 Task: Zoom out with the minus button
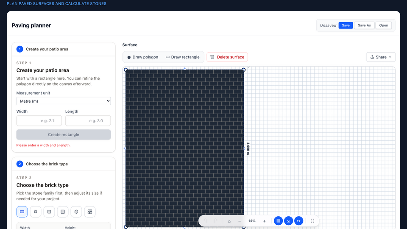pyautogui.click(x=240, y=221)
